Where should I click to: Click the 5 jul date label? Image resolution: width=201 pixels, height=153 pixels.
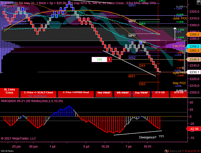pos(86,147)
